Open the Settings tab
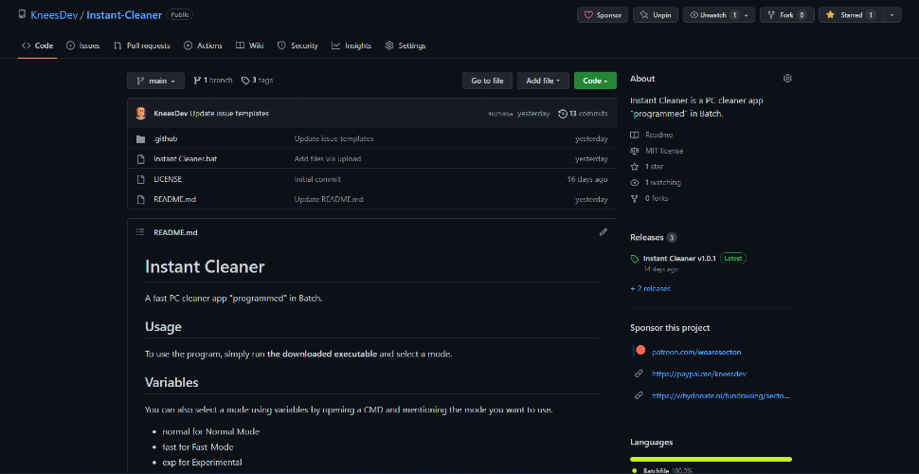The width and height of the screenshot is (919, 474). [x=405, y=46]
